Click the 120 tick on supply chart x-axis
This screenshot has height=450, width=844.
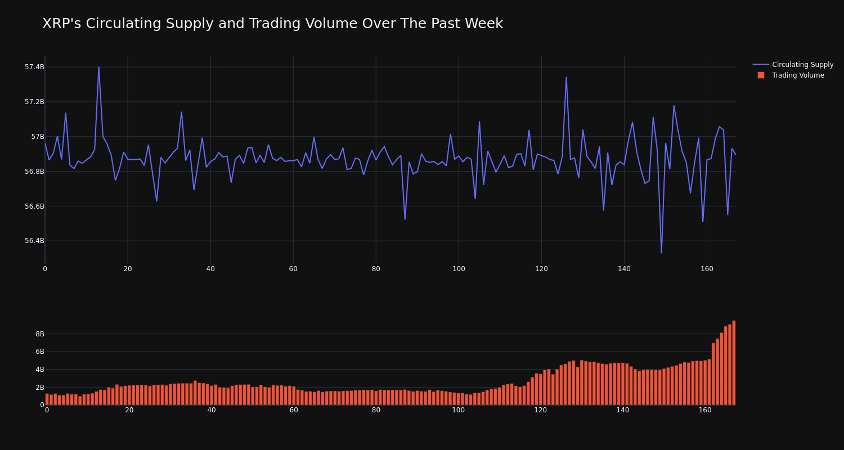click(x=541, y=269)
